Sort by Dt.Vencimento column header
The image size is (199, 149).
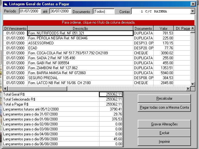pyautogui.click(x=15, y=28)
